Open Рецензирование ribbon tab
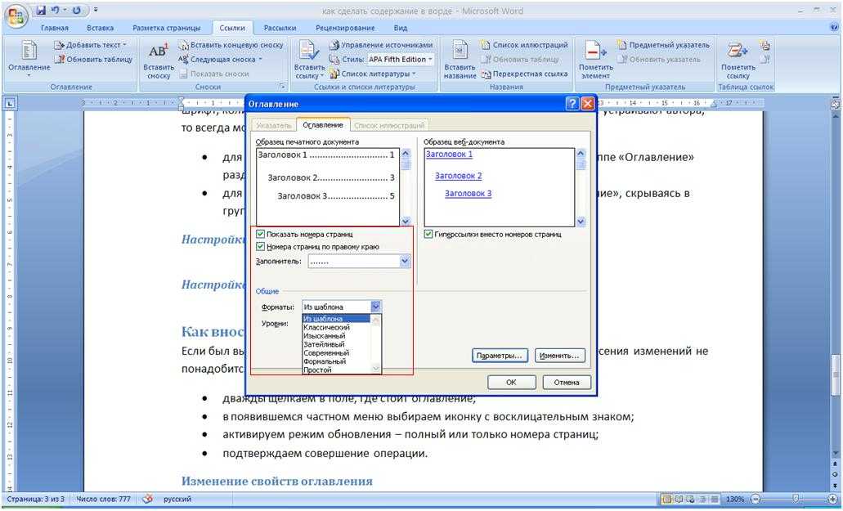This screenshot has height=511, width=843. [x=345, y=28]
